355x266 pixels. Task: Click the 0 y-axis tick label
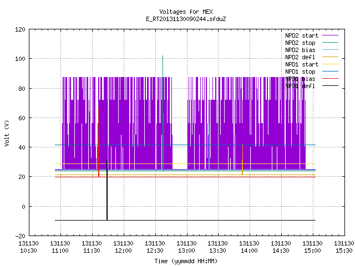pyautogui.click(x=23, y=207)
